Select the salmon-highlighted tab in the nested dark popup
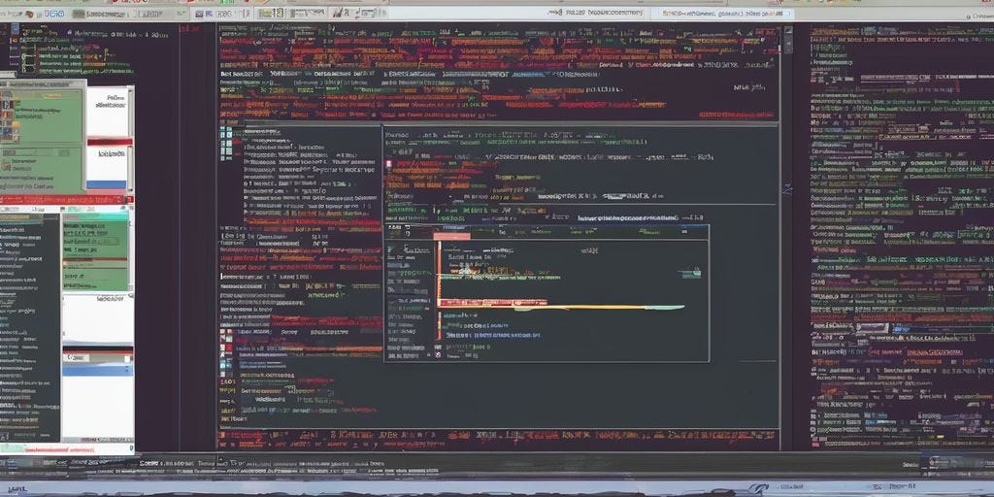This screenshot has height=497, width=994. (452, 236)
